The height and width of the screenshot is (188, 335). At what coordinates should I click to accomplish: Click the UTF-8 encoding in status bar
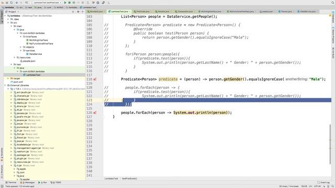(x=318, y=186)
